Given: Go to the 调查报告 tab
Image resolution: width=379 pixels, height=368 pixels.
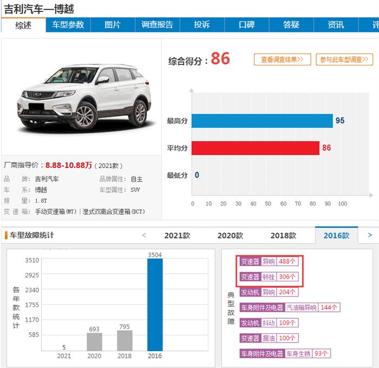Looking at the screenshot, I should coord(158,25).
